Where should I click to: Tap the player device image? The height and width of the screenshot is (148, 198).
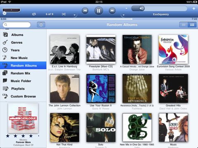tap(11, 10)
